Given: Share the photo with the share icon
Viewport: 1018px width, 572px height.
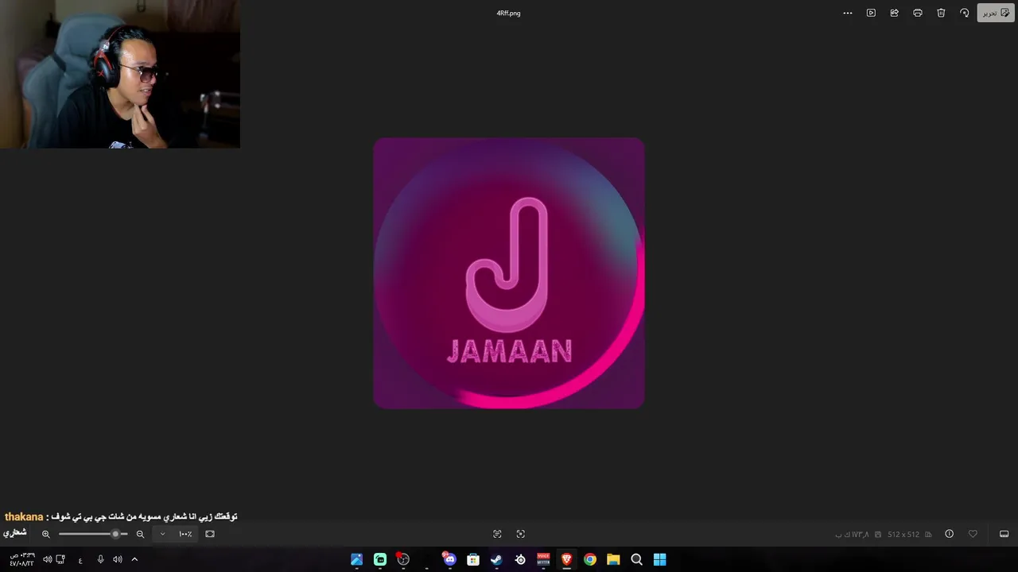Looking at the screenshot, I should pyautogui.click(x=895, y=13).
